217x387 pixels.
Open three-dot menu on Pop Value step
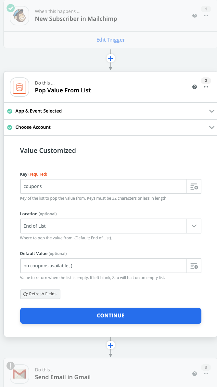point(206,87)
